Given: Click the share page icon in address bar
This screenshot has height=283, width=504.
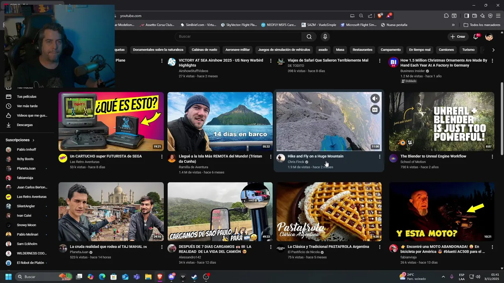Looking at the screenshot, I should [370, 16].
